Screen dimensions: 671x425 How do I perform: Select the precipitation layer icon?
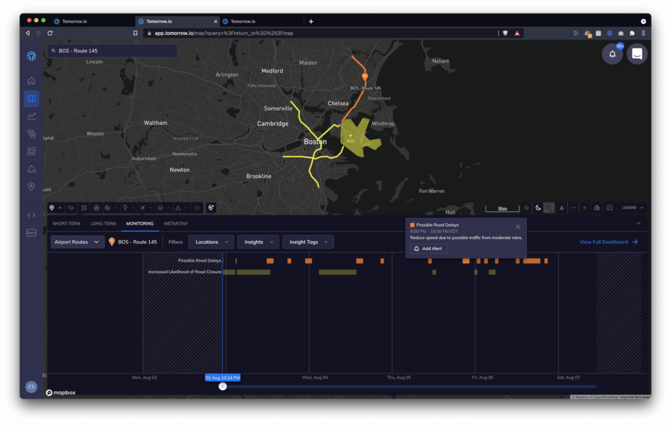[x=71, y=207]
